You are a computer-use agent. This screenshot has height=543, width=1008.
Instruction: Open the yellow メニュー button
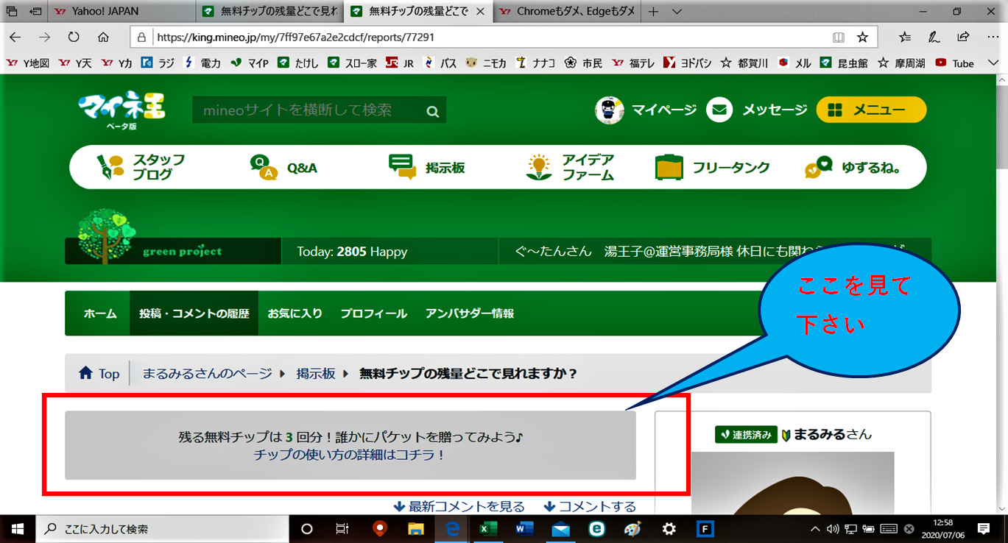[x=871, y=110]
